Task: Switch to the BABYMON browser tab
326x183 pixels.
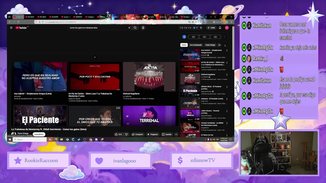Action: click(x=78, y=17)
